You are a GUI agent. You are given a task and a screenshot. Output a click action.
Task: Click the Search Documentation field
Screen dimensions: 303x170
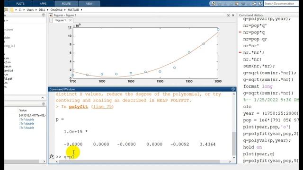click(x=281, y=3)
